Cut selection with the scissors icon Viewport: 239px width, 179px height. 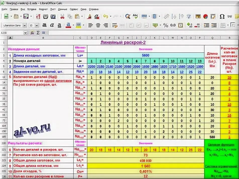[62, 16]
